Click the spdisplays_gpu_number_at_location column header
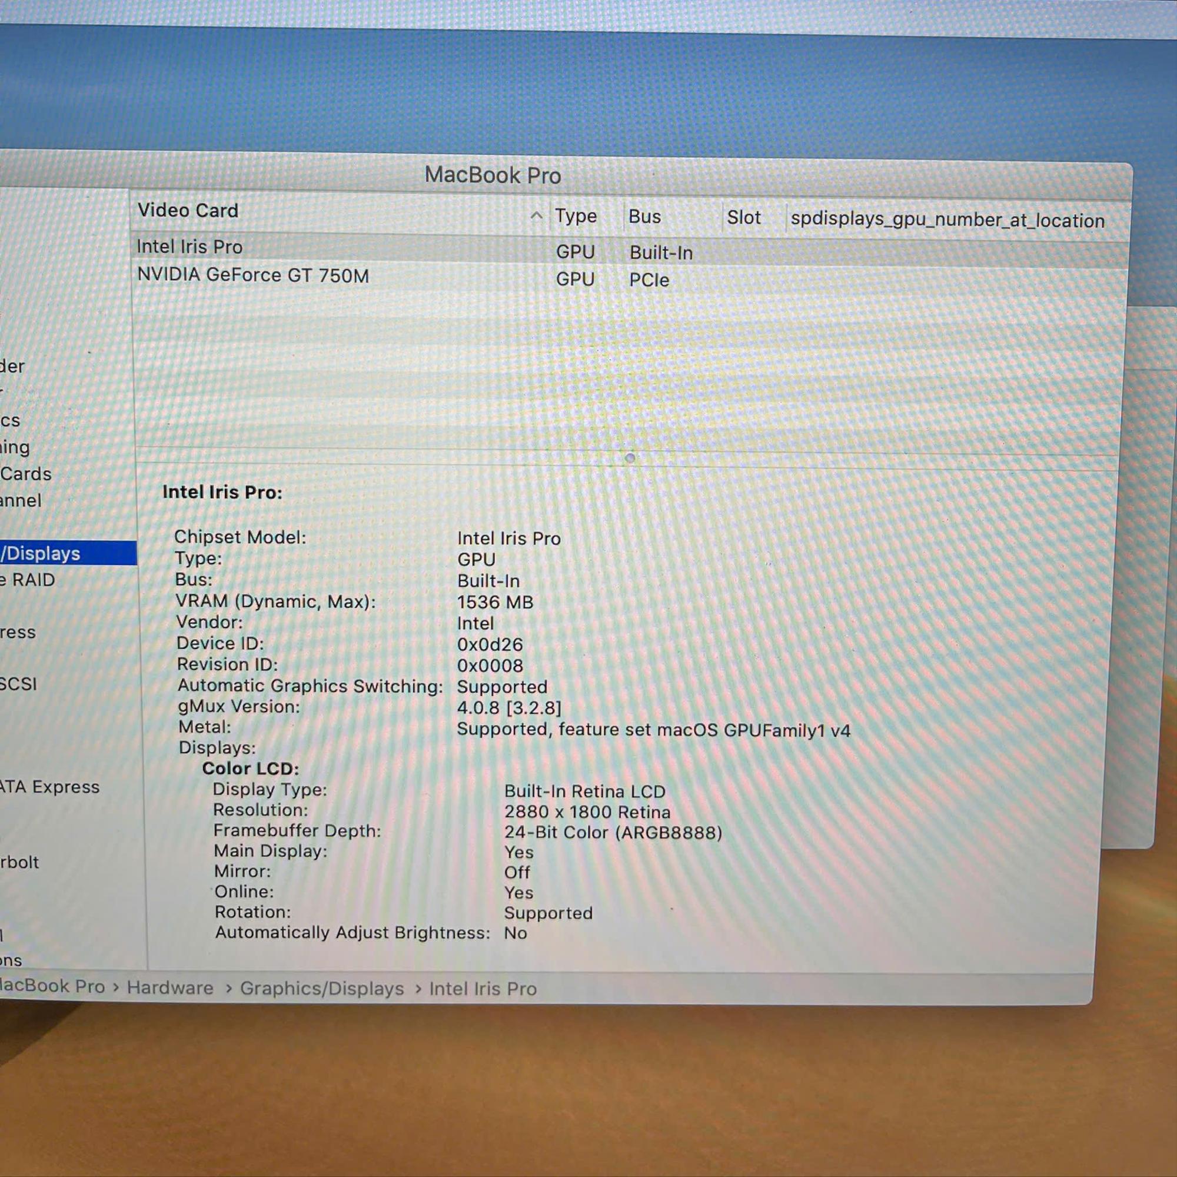Screen dimensions: 1177x1177 (x=947, y=221)
